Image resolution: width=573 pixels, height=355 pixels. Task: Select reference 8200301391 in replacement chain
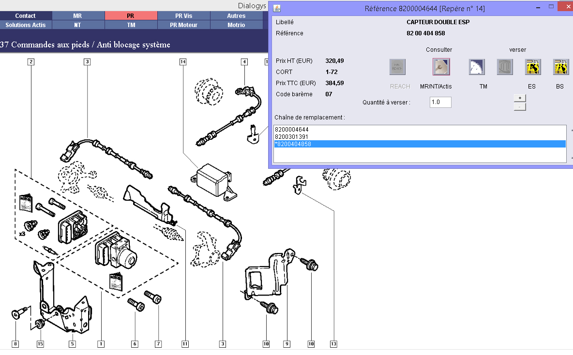(291, 137)
